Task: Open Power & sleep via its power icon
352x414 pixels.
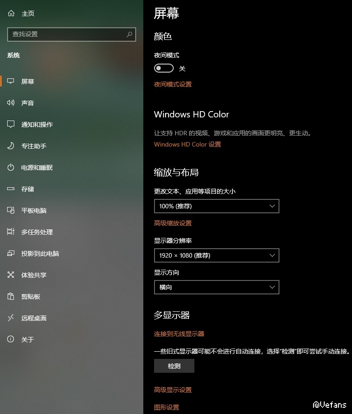Action: [x=11, y=168]
